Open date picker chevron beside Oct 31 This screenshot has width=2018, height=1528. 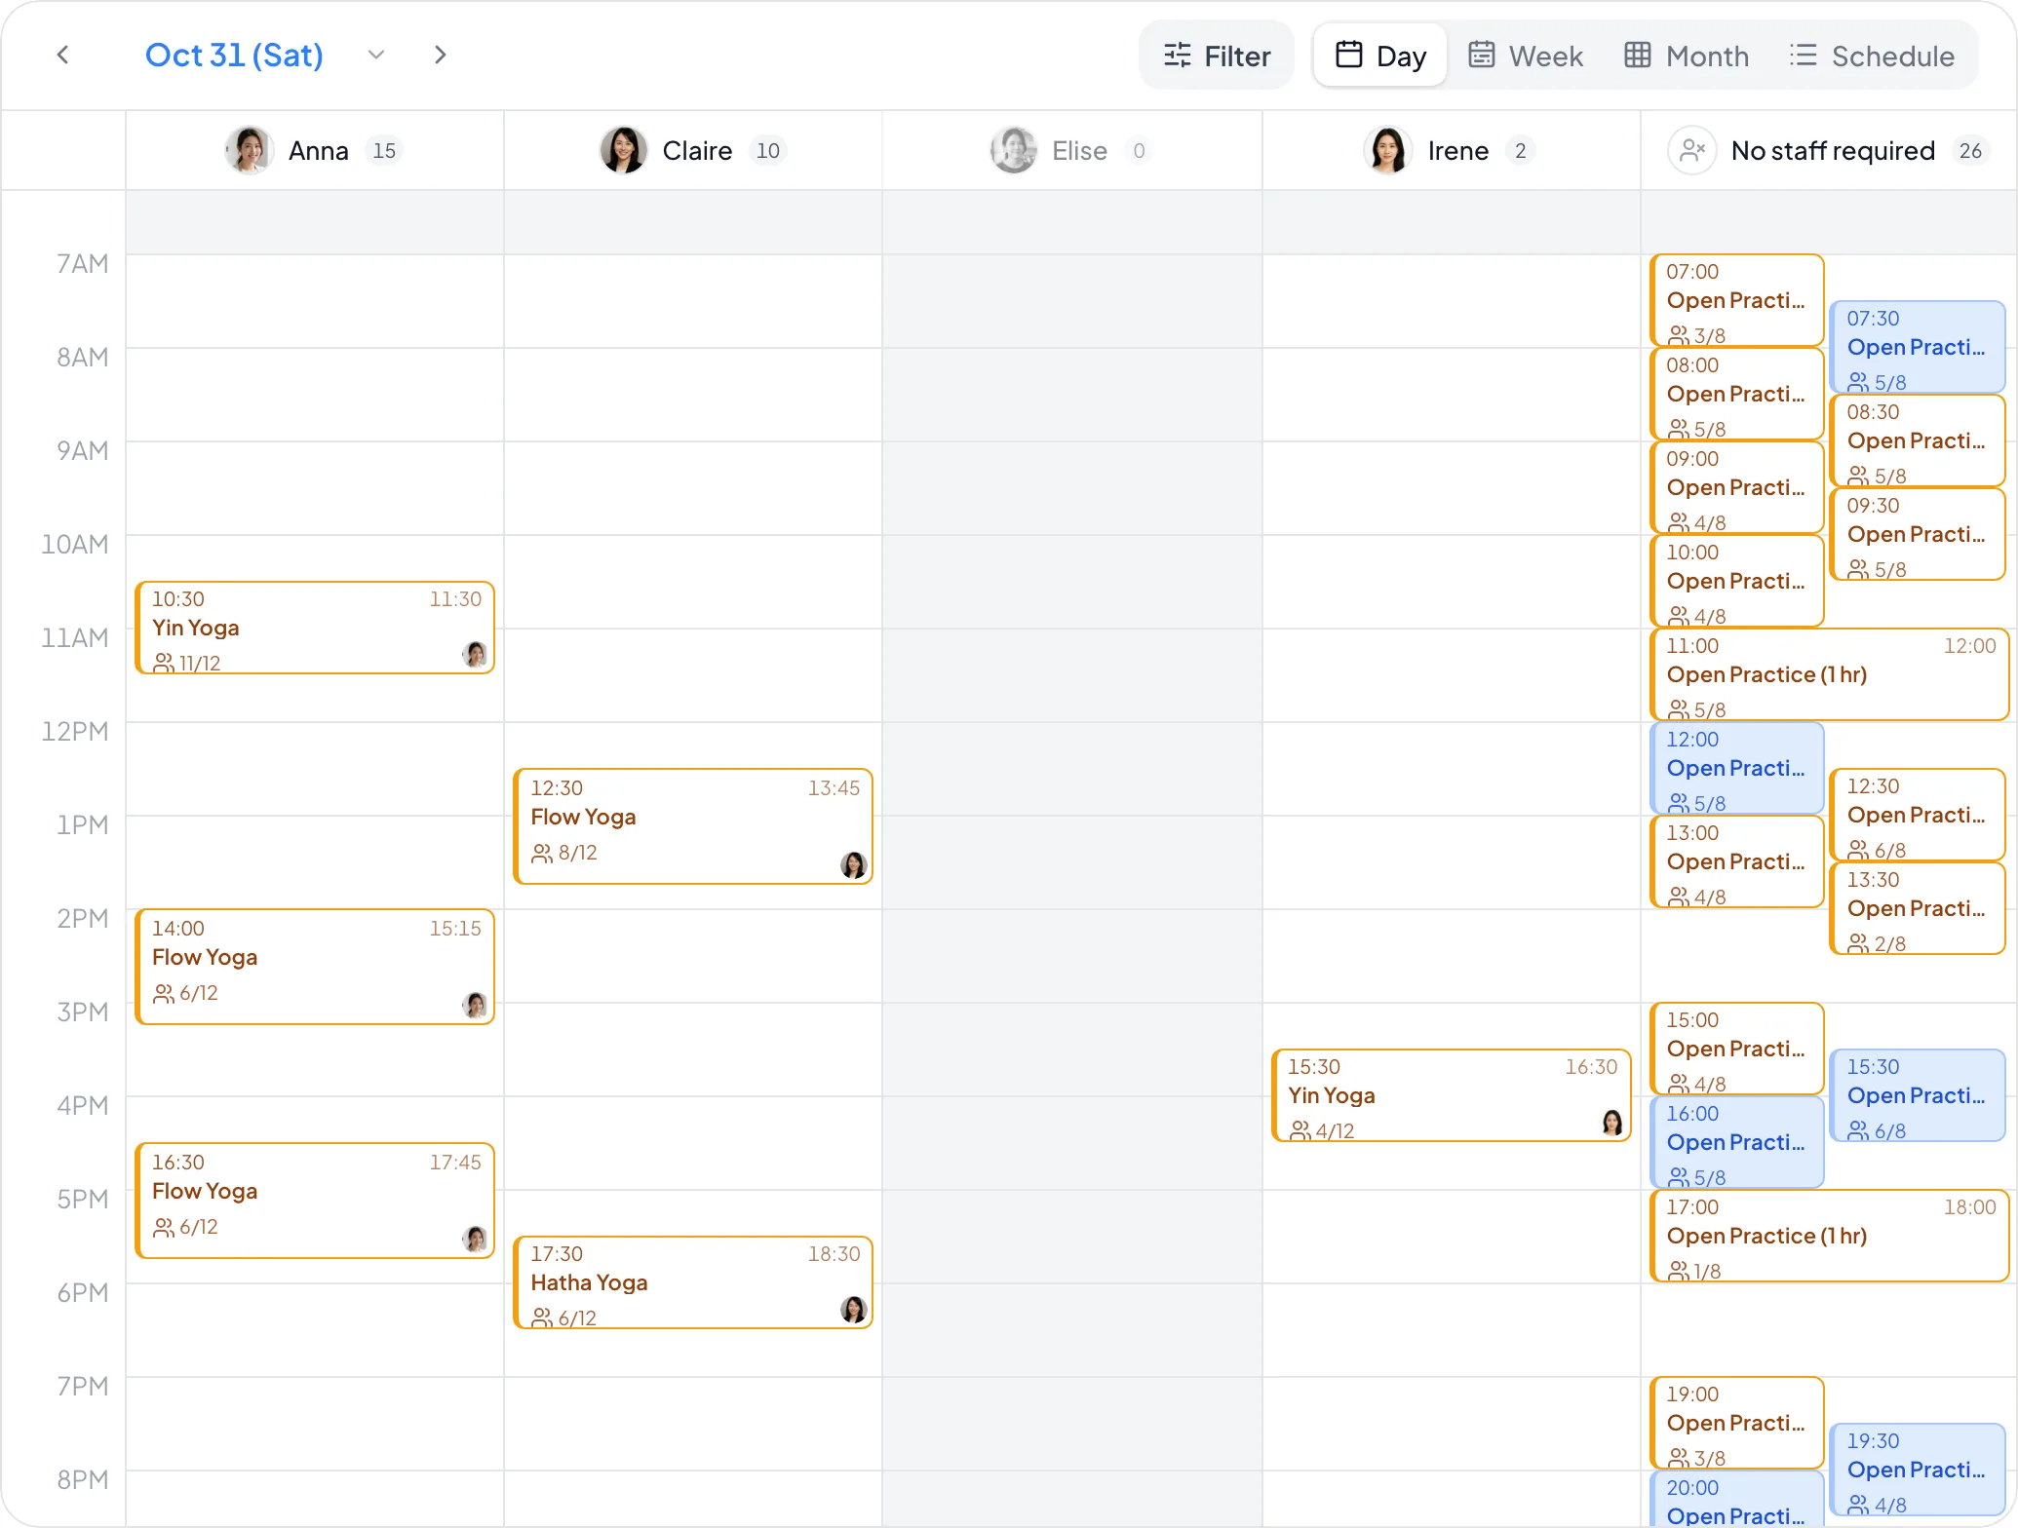[x=376, y=55]
